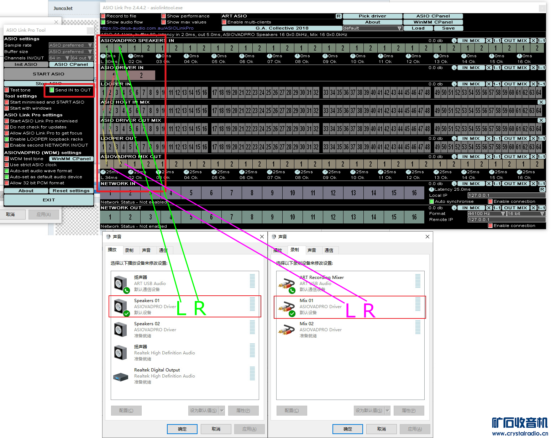Click the ART Recording Mixer level meter
This screenshot has height=438, width=551.
[x=418, y=281]
